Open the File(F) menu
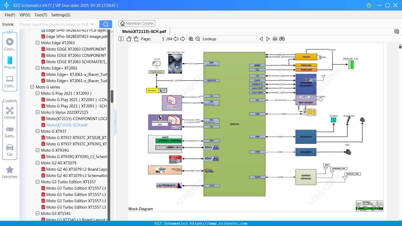 point(10,15)
